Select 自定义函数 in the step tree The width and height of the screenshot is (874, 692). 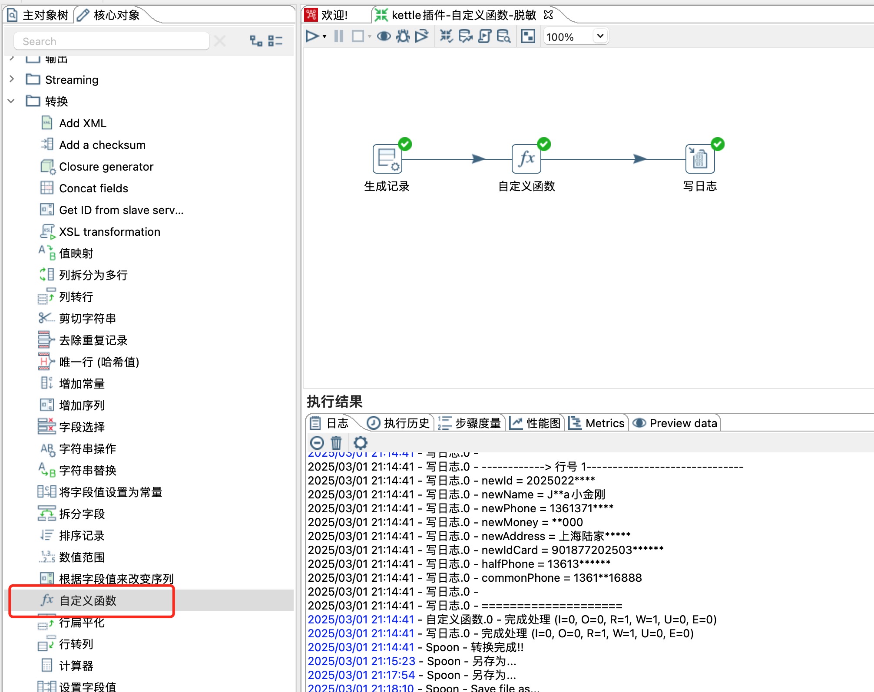pos(88,600)
